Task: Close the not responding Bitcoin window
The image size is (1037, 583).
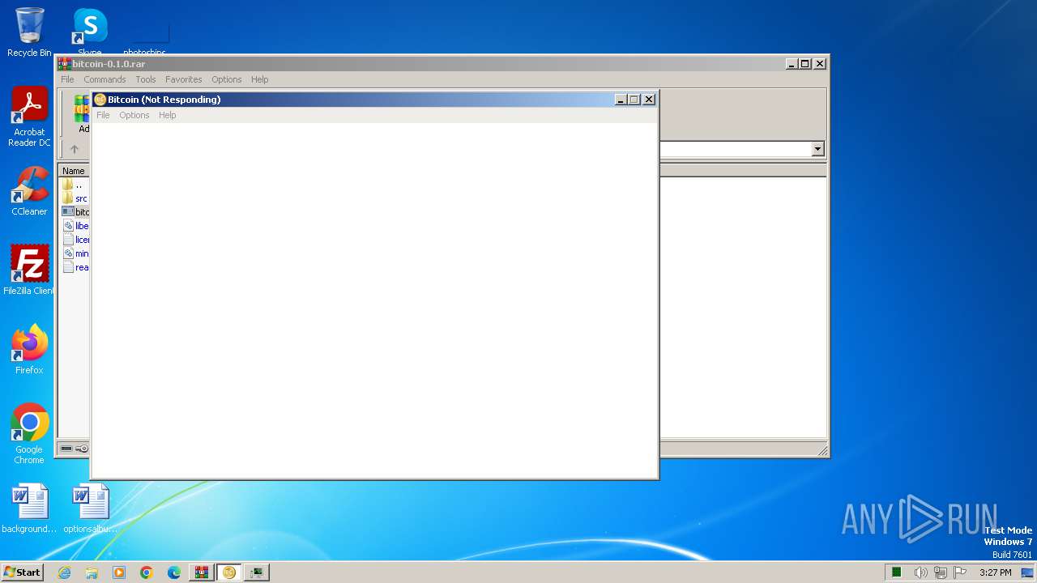Action: click(x=649, y=100)
